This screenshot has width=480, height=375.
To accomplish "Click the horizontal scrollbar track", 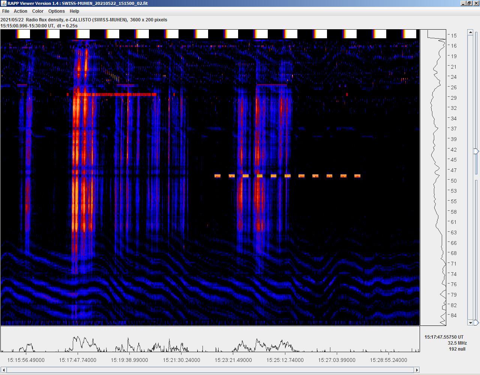I will click(x=210, y=370).
